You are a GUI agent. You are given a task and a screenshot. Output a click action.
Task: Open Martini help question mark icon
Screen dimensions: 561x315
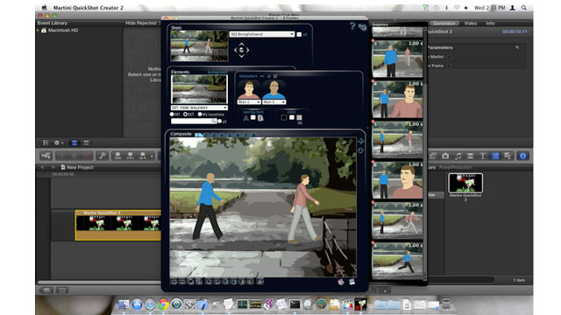tap(352, 25)
